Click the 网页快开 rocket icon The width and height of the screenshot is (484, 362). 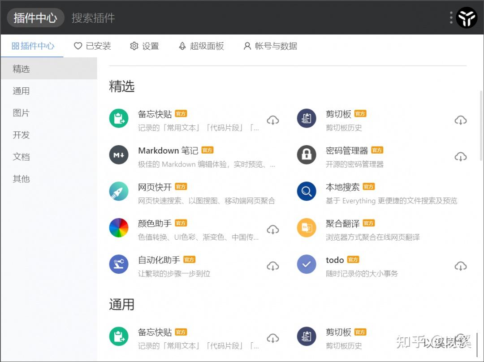pyautogui.click(x=118, y=192)
